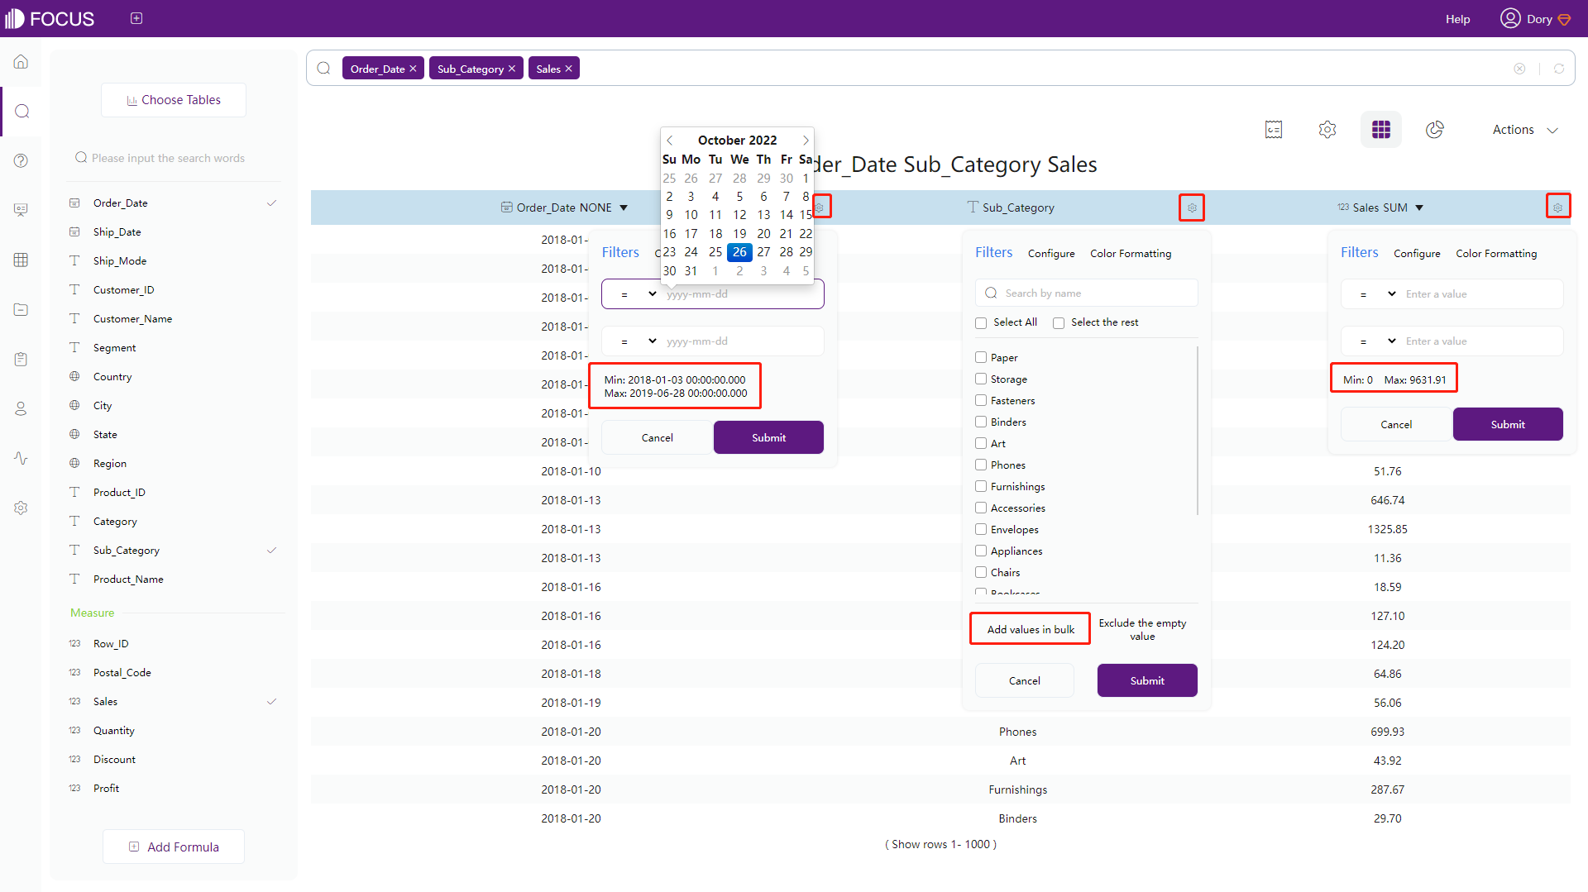Screen dimensions: 1588x892
Task: Remove the Sub_Category search chip
Action: pos(512,69)
